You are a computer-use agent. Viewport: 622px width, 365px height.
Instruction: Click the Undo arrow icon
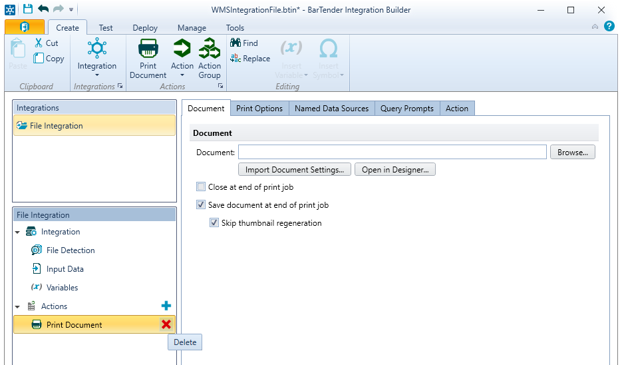click(x=43, y=9)
